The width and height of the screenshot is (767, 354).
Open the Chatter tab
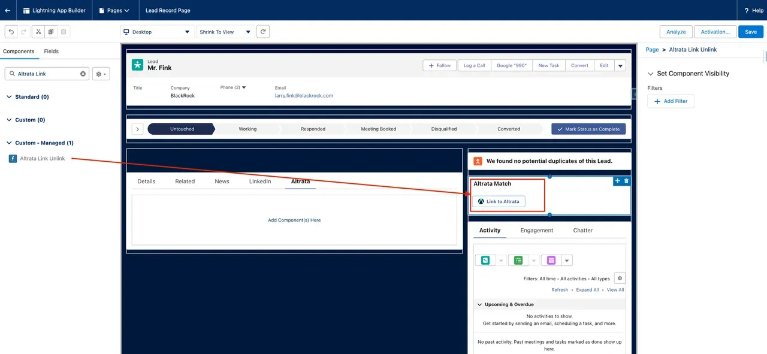[583, 231]
